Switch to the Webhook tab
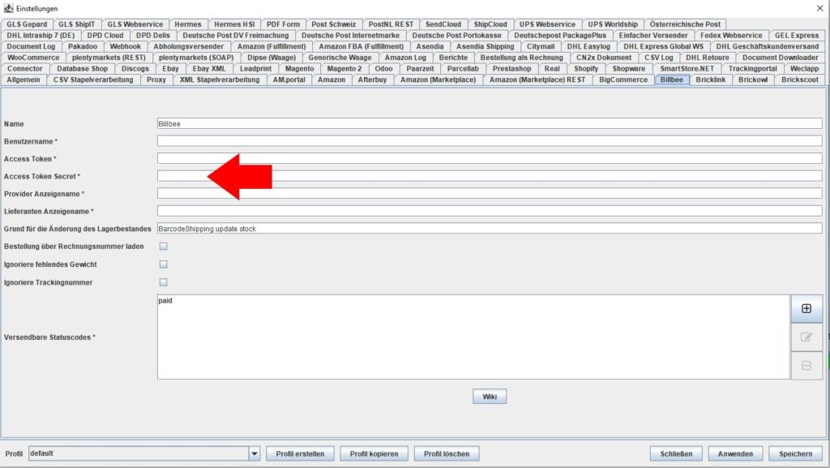 coord(125,46)
